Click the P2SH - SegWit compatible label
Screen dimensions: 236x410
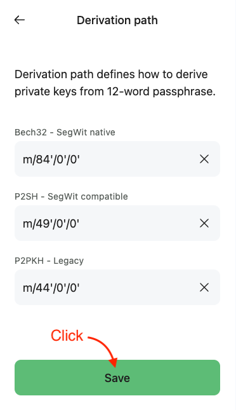pyautogui.click(x=71, y=196)
